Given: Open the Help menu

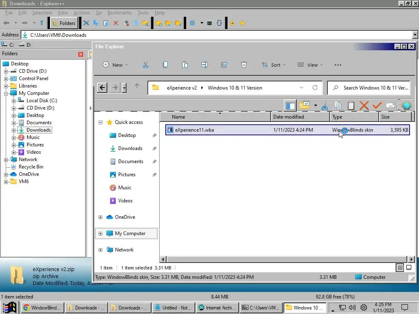Looking at the screenshot, I should click(160, 13).
